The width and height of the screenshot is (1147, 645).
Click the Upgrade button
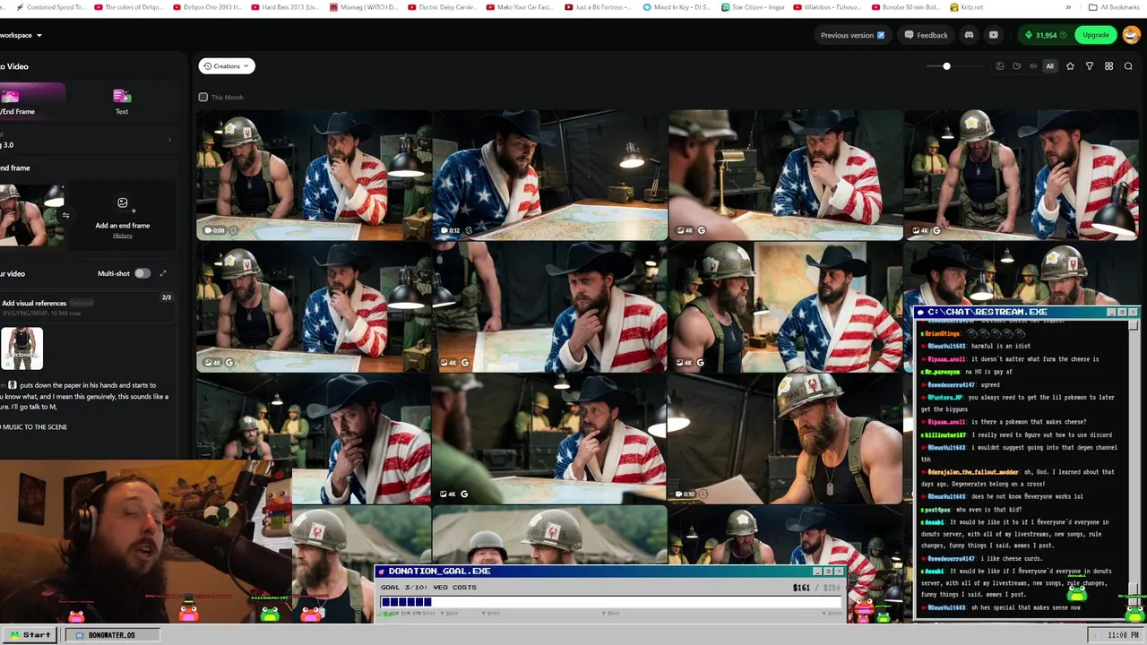[1095, 35]
